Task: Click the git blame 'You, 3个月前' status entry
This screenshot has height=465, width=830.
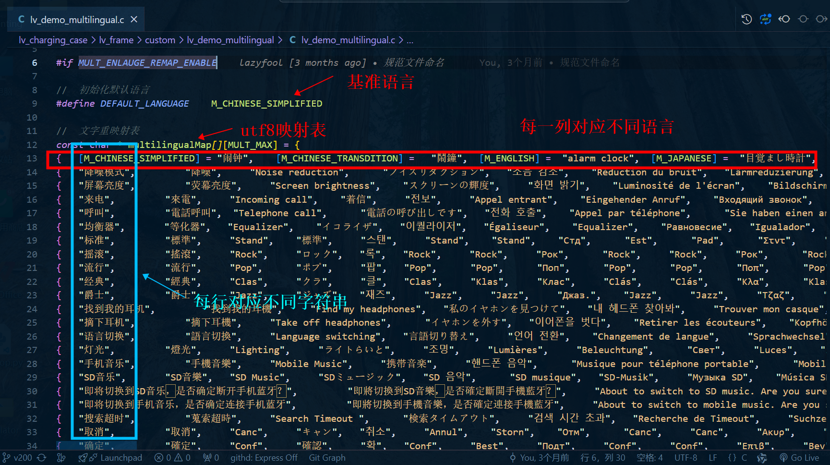Action: [x=540, y=458]
